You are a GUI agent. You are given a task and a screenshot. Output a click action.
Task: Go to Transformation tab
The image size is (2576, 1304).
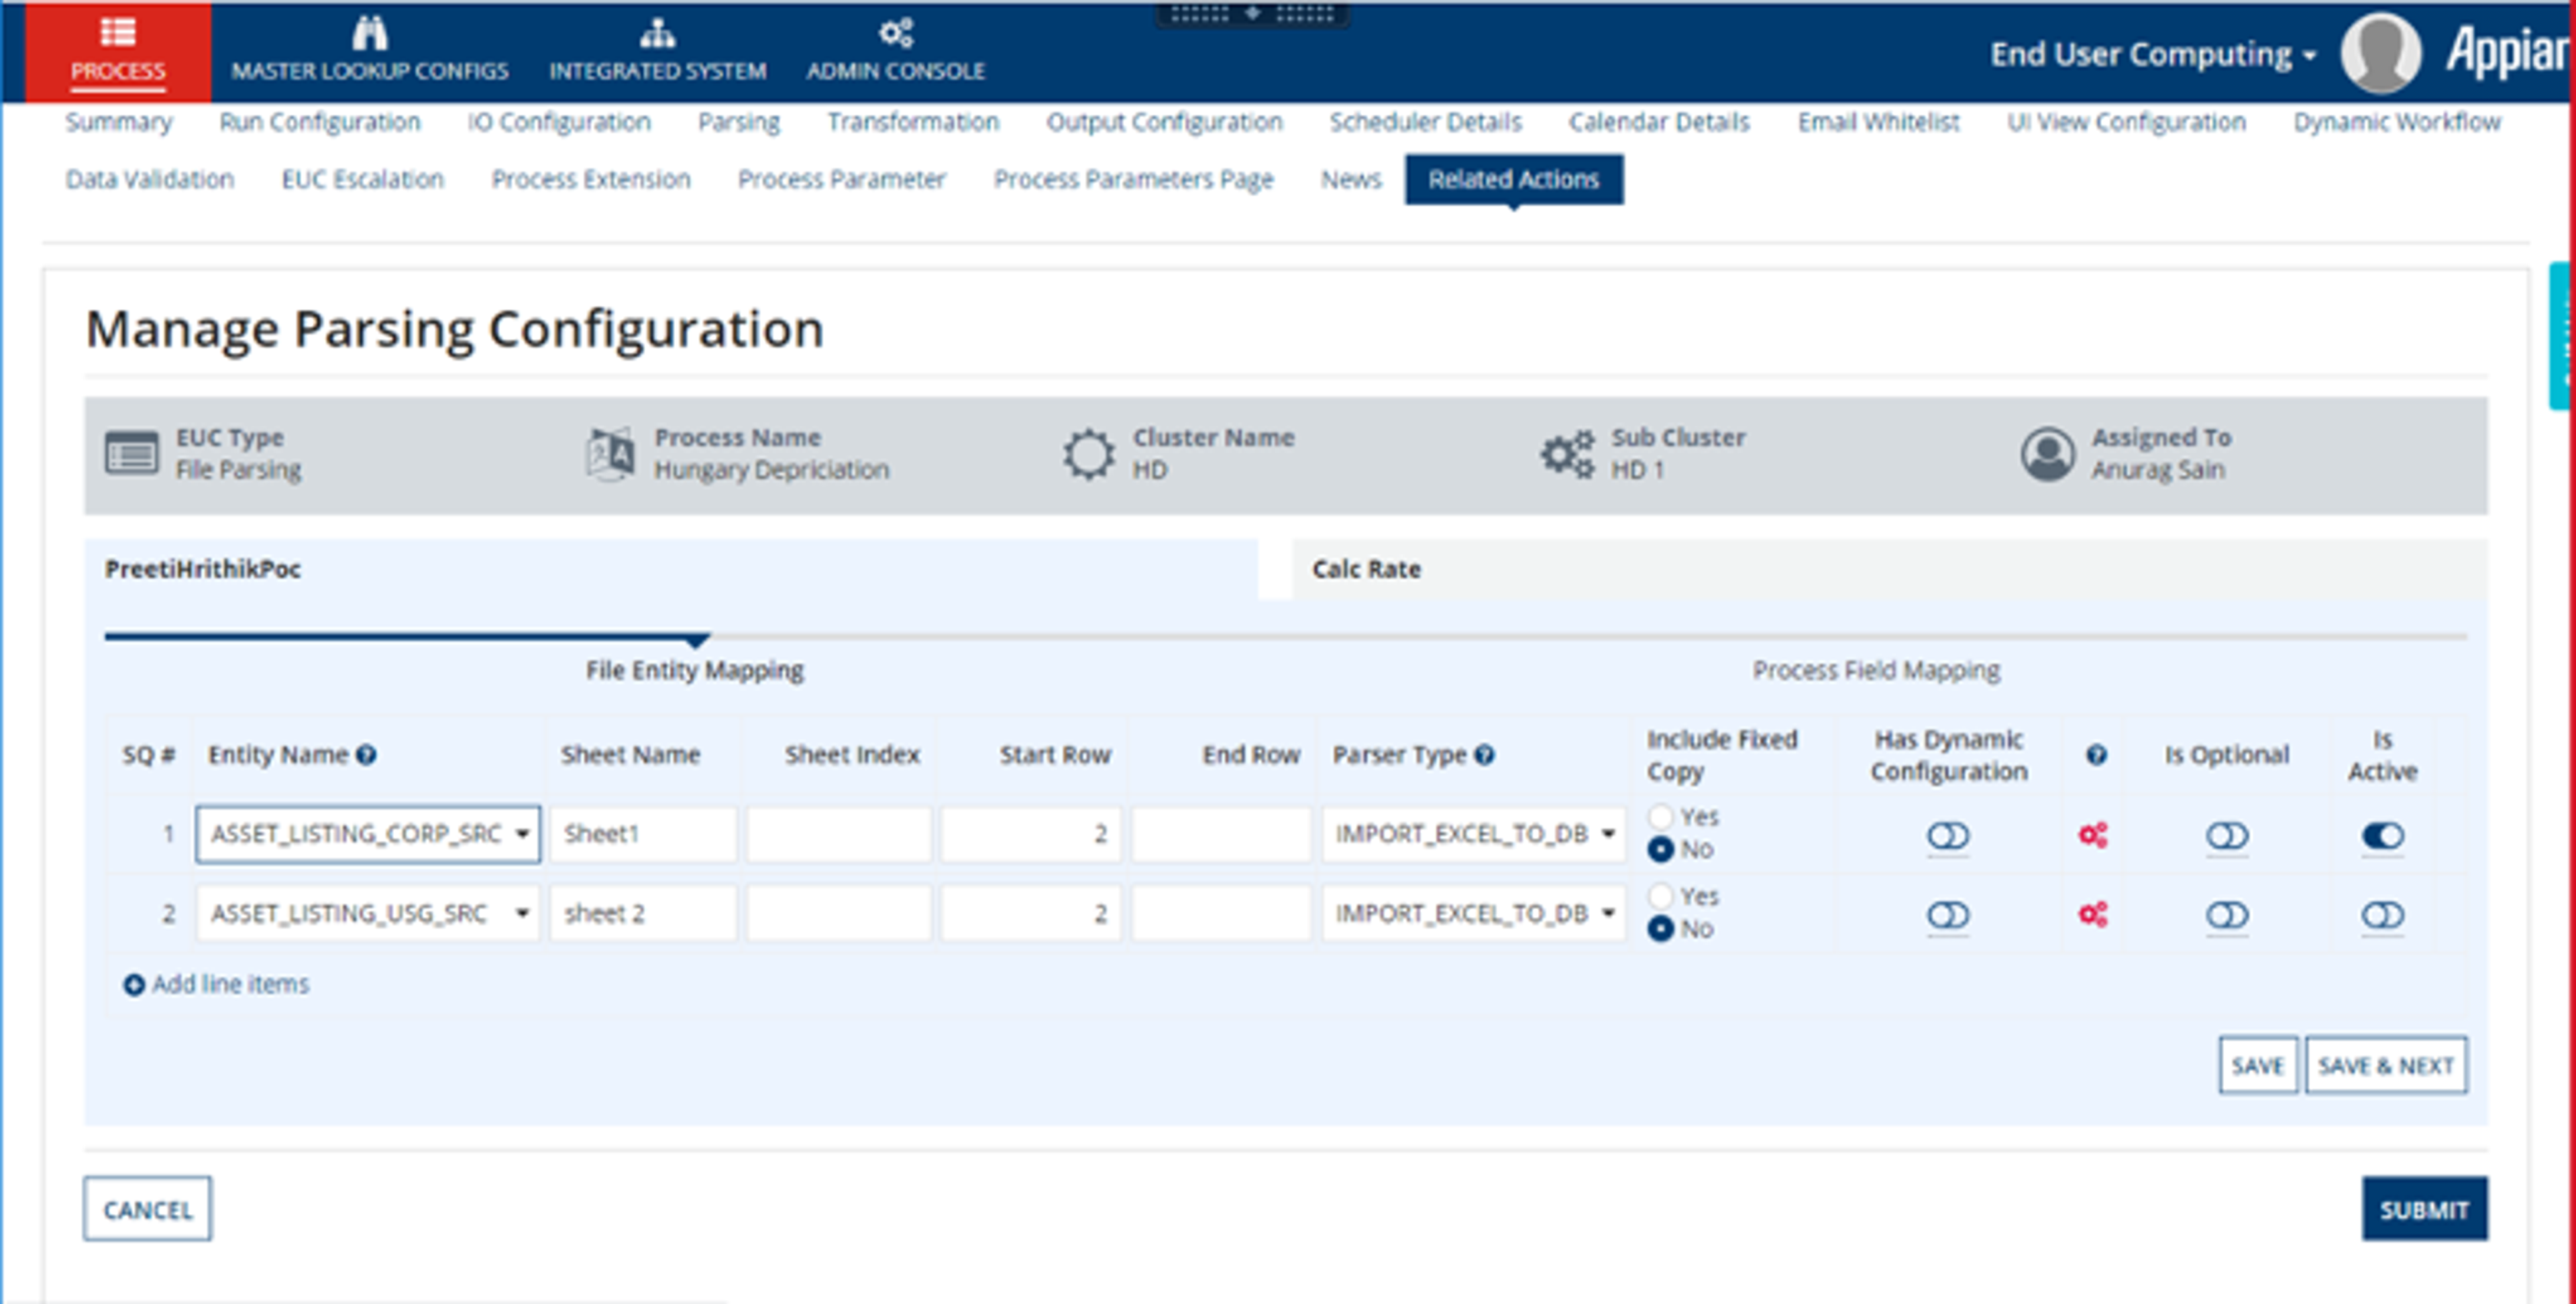(913, 122)
